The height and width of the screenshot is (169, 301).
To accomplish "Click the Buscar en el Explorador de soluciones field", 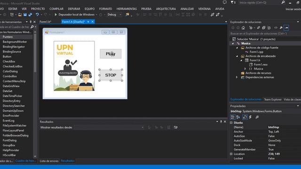I will click(x=265, y=34).
